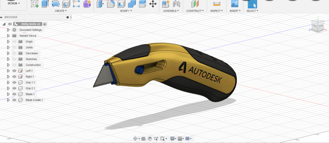Viewport: 329px width, 143px height.
Task: Expand the Blade Cradle:1 tree node
Action: click(x=8, y=100)
